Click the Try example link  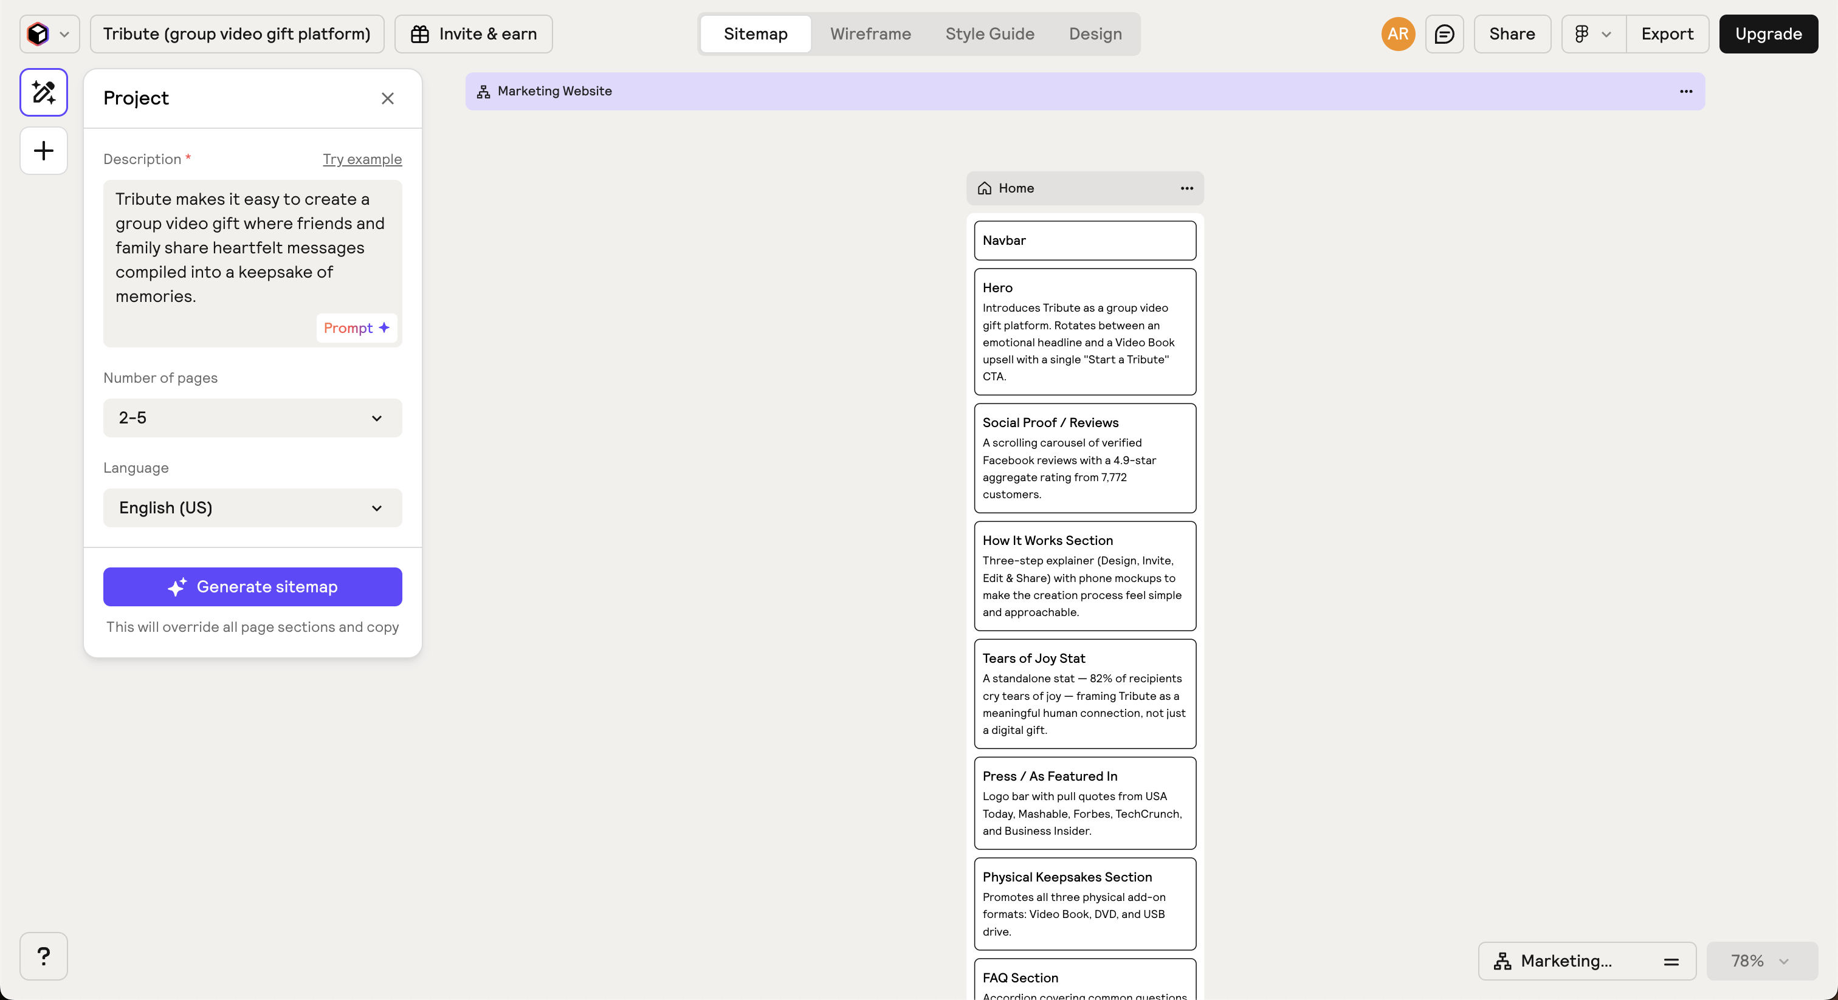(x=362, y=159)
